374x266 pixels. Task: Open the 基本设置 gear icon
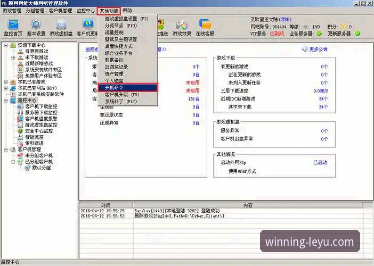pyautogui.click(x=36, y=24)
